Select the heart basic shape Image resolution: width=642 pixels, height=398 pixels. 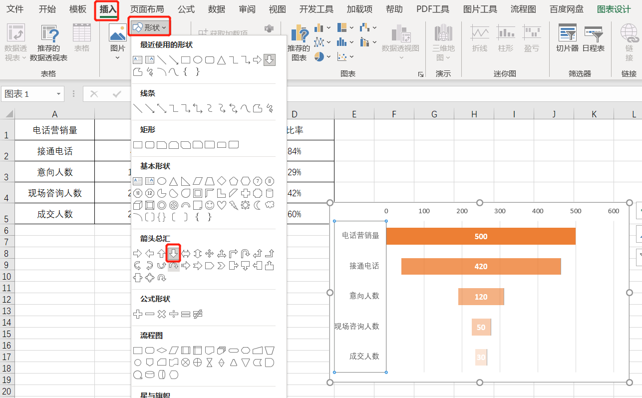coord(222,205)
